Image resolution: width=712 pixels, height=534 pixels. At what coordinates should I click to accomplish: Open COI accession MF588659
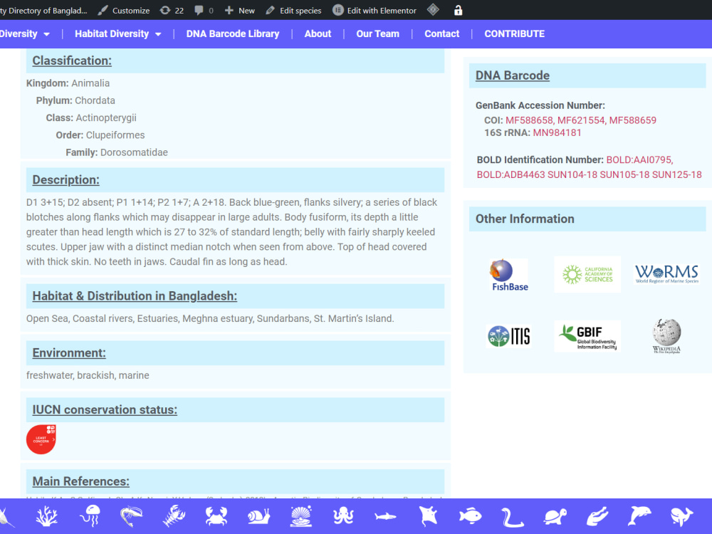click(x=632, y=120)
